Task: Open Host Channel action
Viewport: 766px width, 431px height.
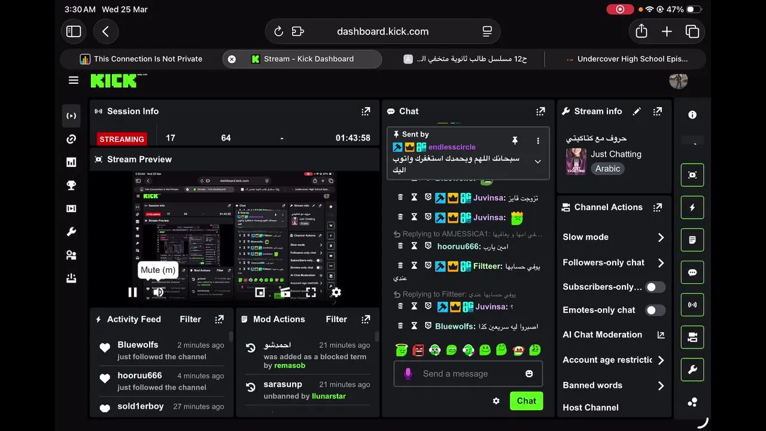Action: coord(591,408)
